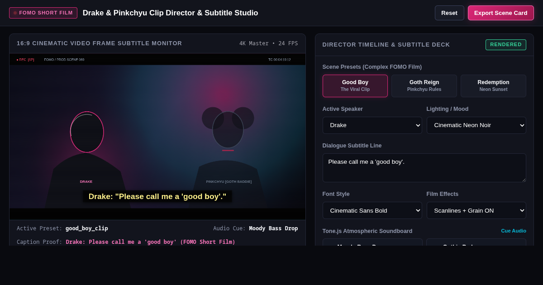The width and height of the screenshot is (543, 285).
Task: Select the Good Boy scene preset
Action: (355, 86)
